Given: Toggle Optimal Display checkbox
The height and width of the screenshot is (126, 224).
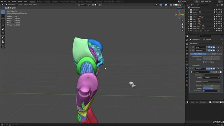Looking at the screenshot, I should pyautogui.click(x=203, y=62).
